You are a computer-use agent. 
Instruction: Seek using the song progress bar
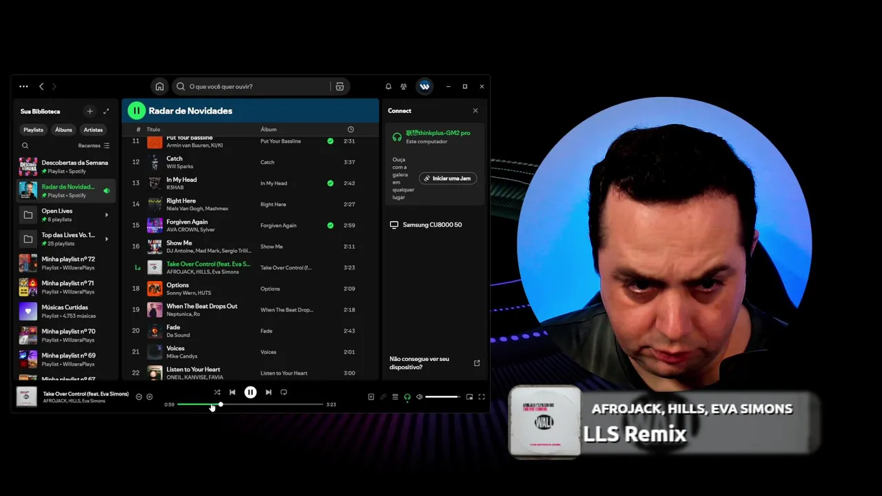point(250,404)
